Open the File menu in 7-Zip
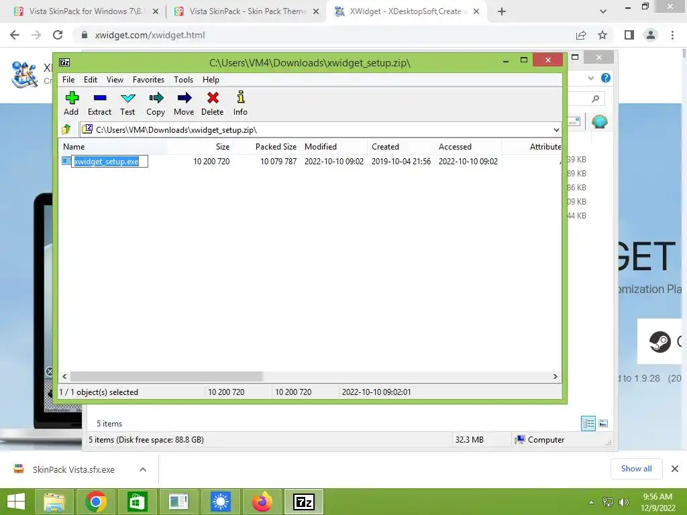This screenshot has width=687, height=515. pos(68,80)
